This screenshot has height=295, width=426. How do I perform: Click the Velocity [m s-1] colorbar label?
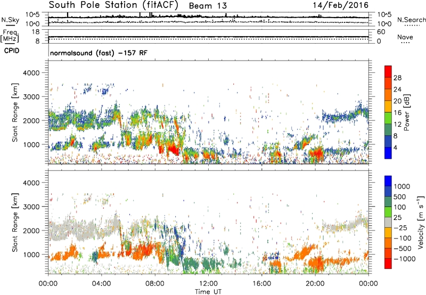[x=420, y=222]
